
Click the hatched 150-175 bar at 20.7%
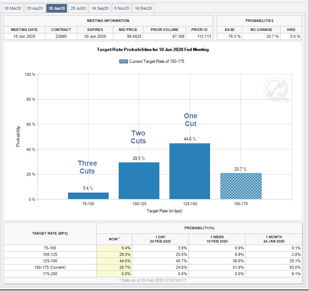241,186
